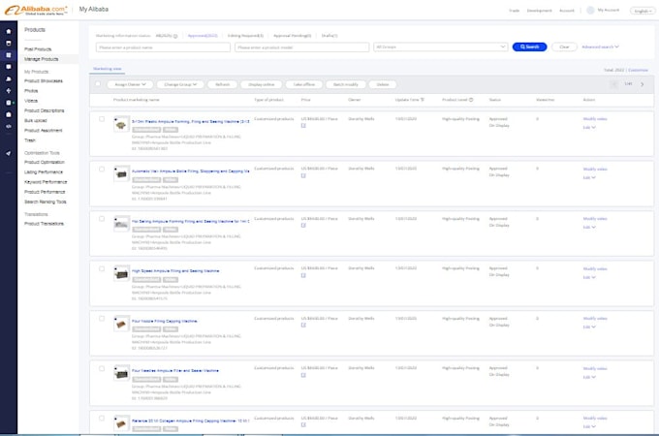The image size is (659, 436).
Task: Go to previous page with the left arrow
Action: (614, 84)
